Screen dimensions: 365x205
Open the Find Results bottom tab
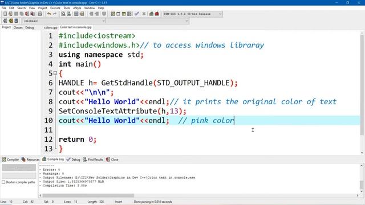click(93, 159)
